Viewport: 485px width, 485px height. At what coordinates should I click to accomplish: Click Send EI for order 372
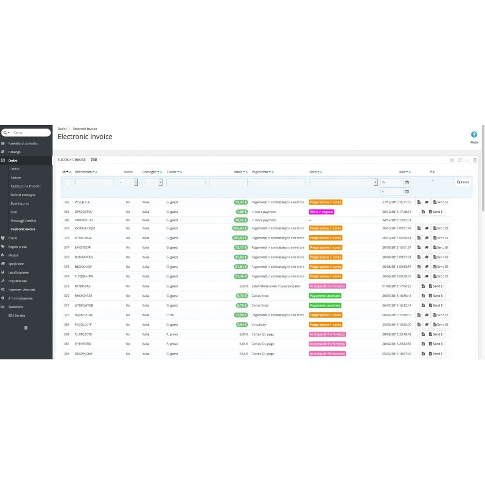[x=436, y=296]
